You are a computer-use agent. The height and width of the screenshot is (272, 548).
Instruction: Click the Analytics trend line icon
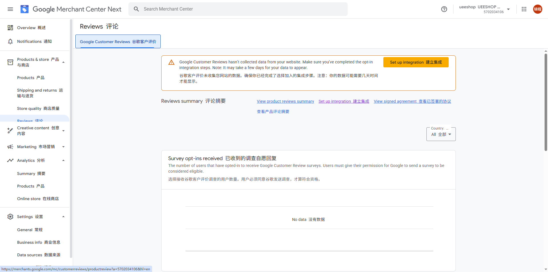click(x=10, y=160)
